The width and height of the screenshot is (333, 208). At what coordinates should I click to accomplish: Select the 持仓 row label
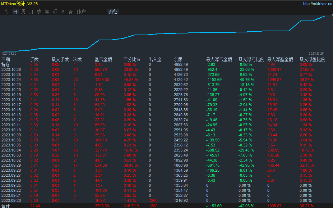pyautogui.click(x=6, y=64)
